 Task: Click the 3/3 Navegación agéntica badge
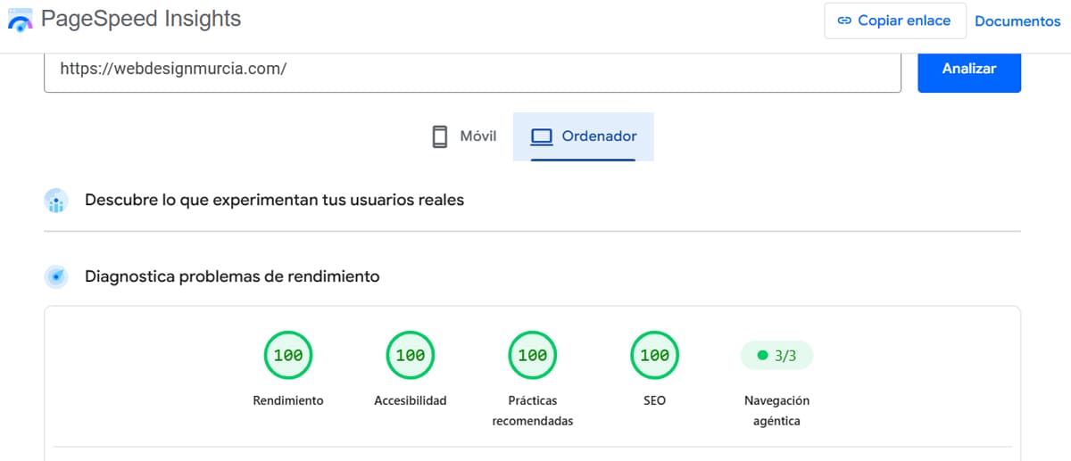point(776,355)
